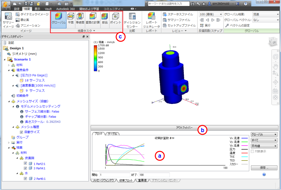This screenshot has width=281, height=190.
Task: Click the Open folder icon in quick access toolbar
Action: point(20,4)
